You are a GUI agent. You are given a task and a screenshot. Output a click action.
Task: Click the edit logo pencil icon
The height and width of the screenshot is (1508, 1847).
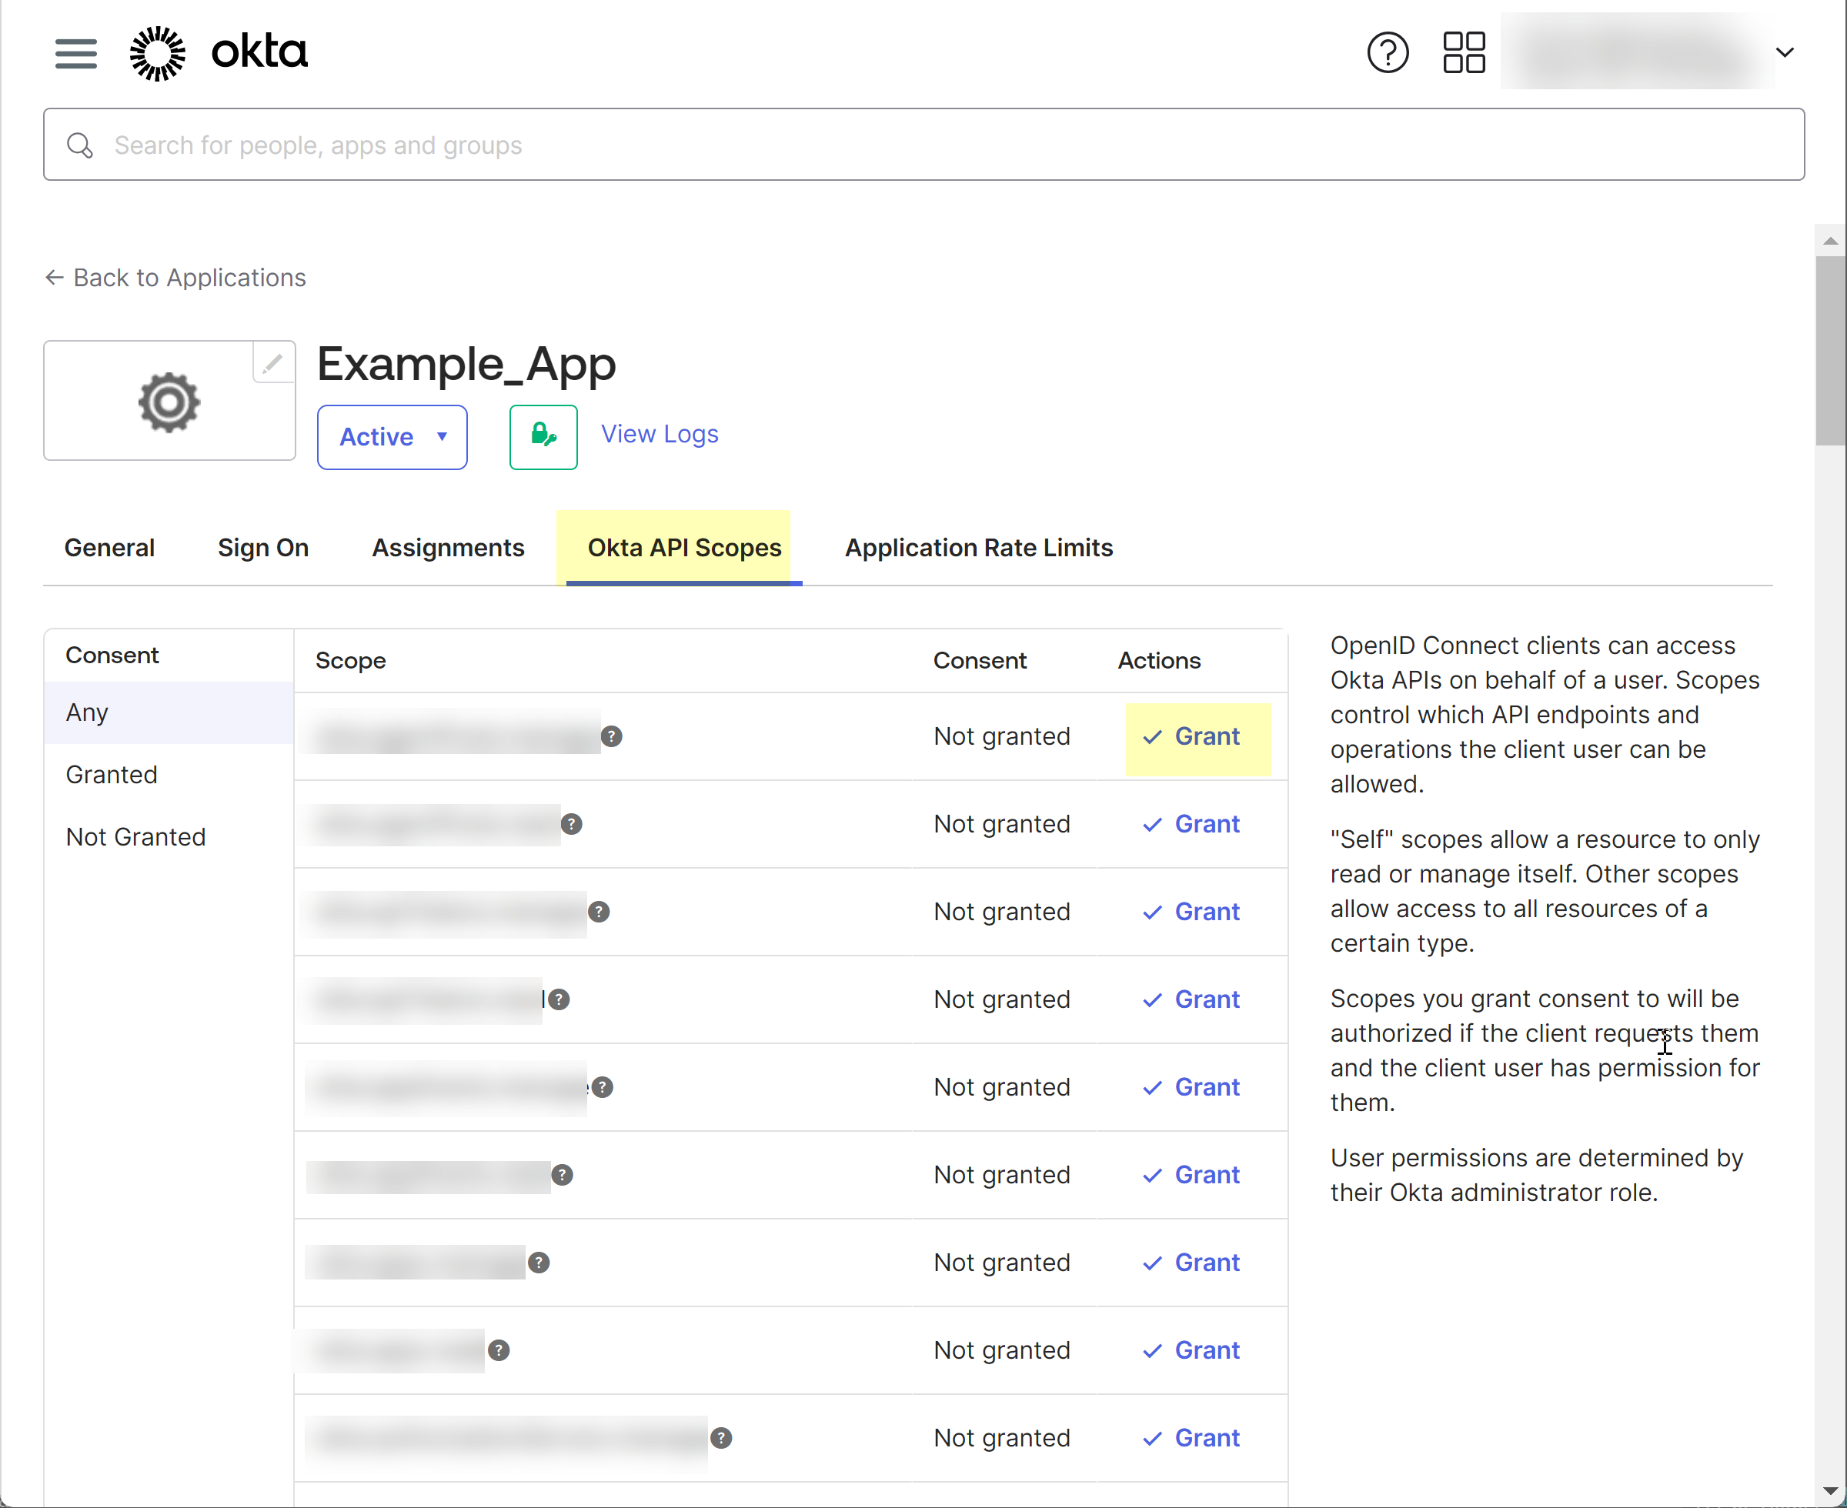pyautogui.click(x=272, y=363)
